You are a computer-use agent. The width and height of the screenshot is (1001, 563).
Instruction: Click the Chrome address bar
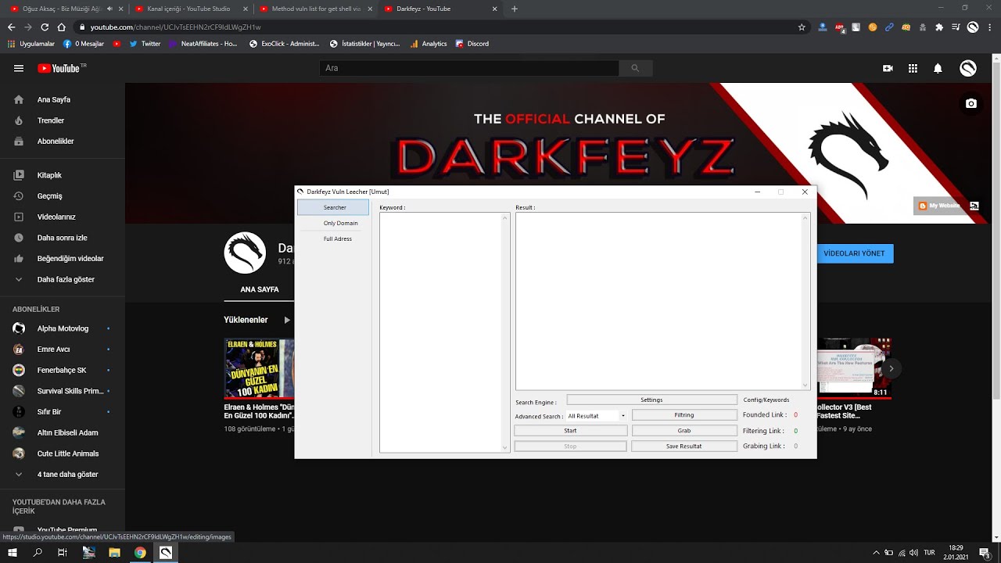(x=438, y=27)
